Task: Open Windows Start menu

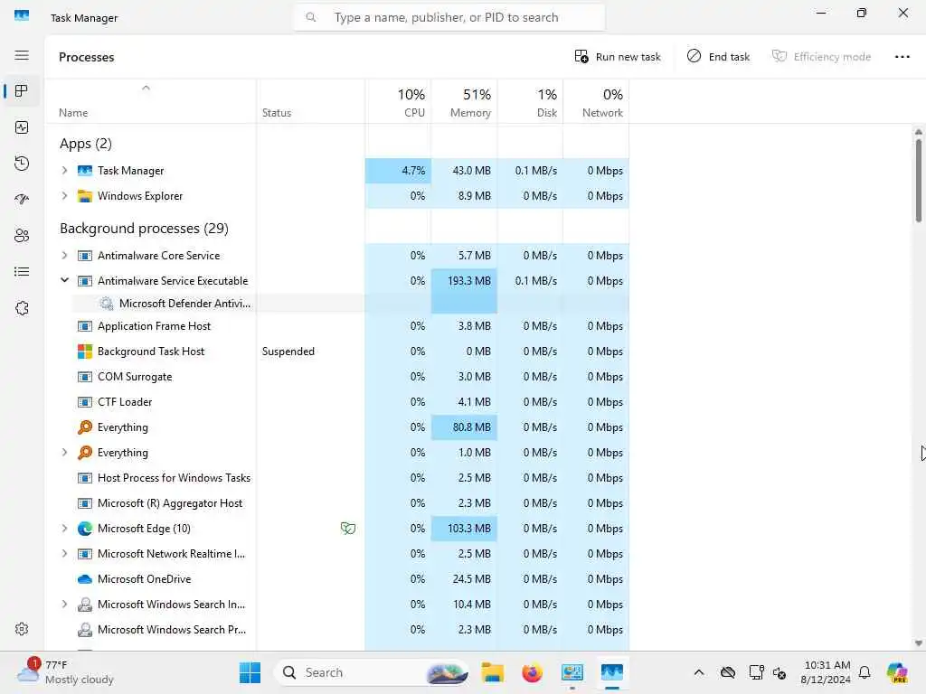Action: tap(250, 672)
